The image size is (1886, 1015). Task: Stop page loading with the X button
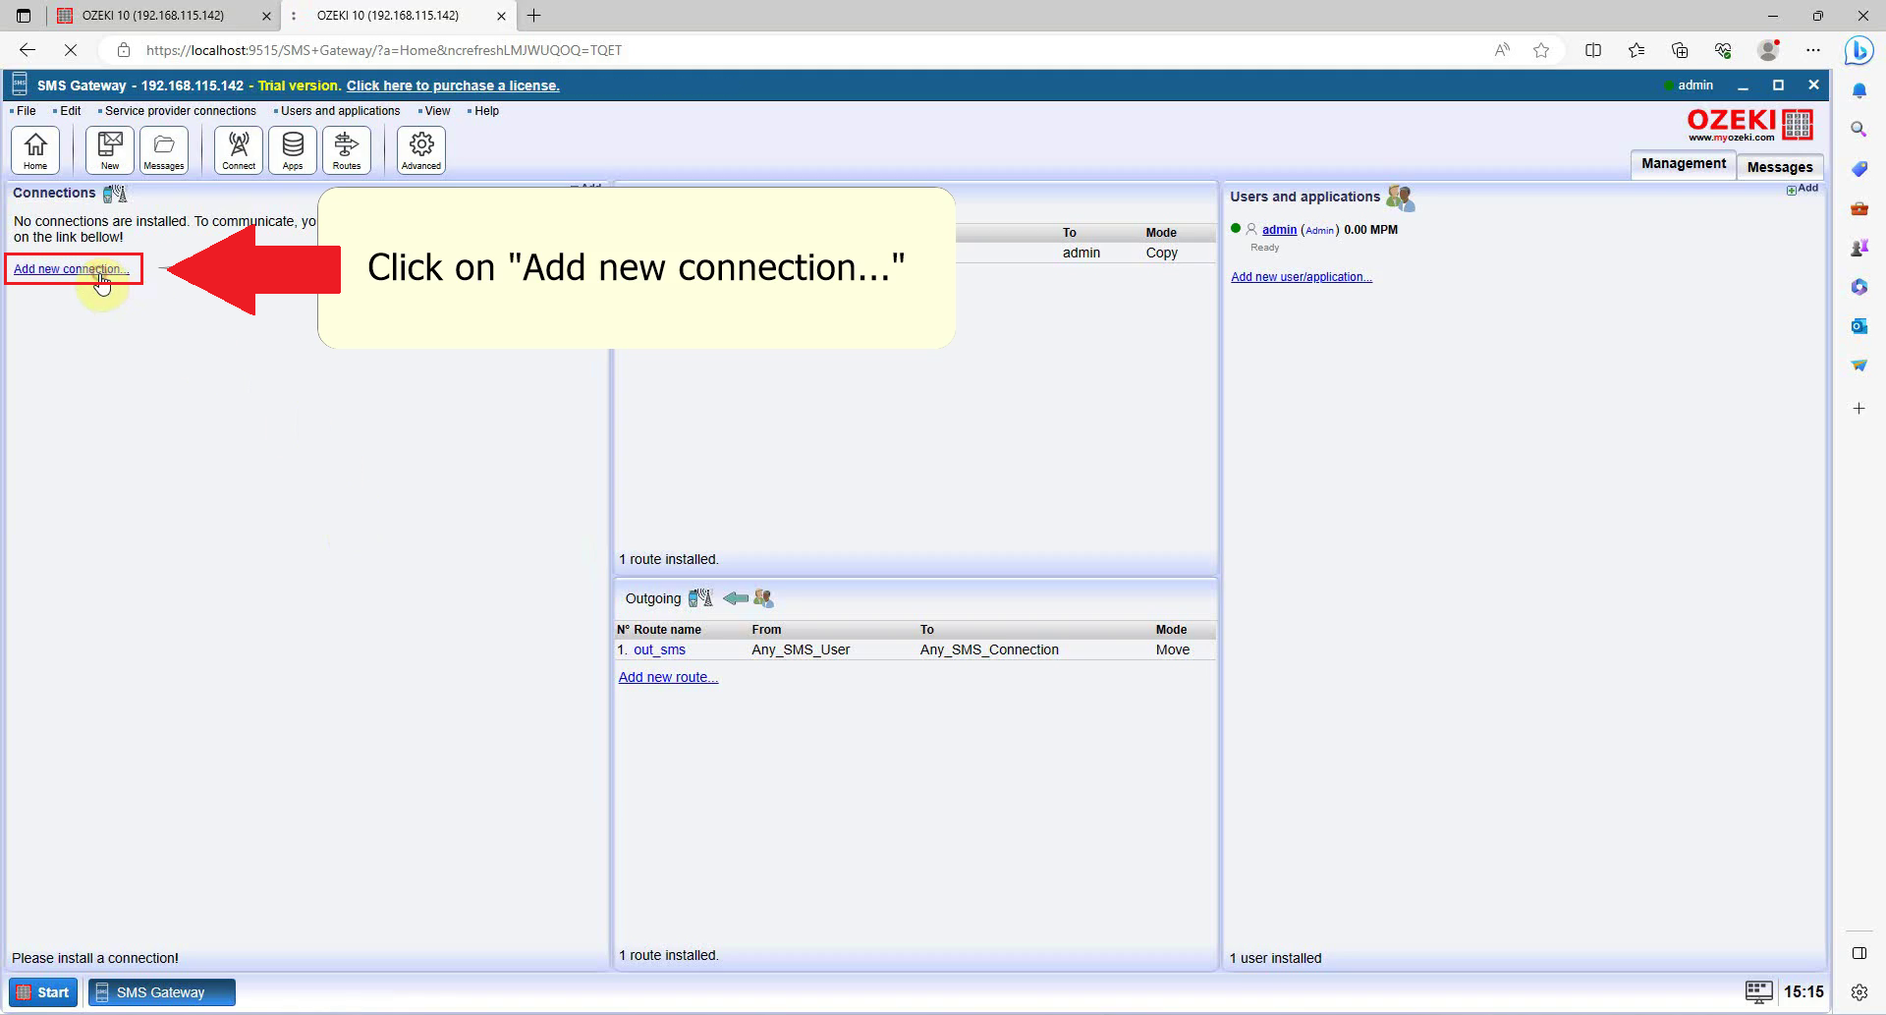(x=71, y=50)
